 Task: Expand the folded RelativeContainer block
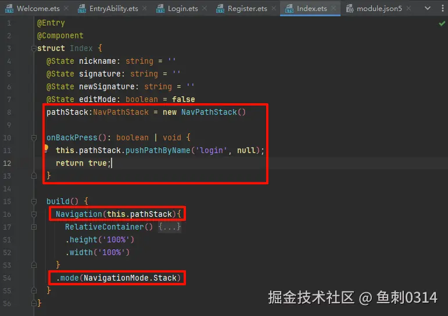click(34, 227)
